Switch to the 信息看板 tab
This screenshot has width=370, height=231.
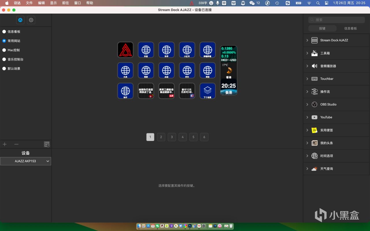pyautogui.click(x=351, y=28)
